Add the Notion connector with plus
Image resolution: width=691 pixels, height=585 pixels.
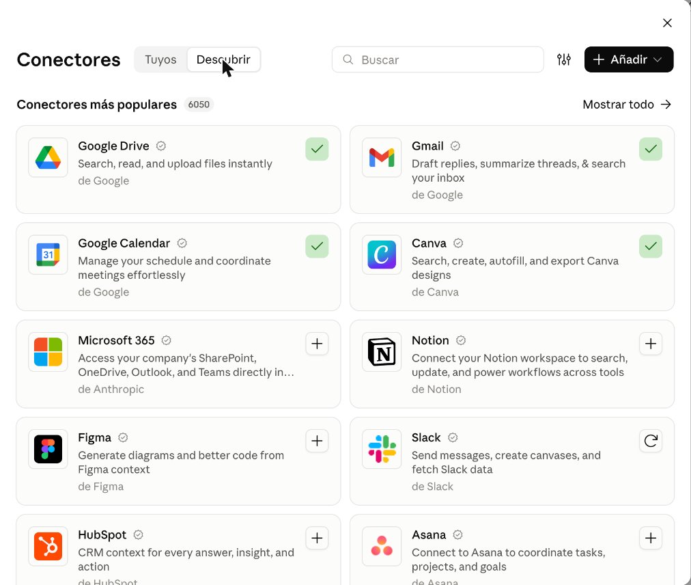(651, 344)
